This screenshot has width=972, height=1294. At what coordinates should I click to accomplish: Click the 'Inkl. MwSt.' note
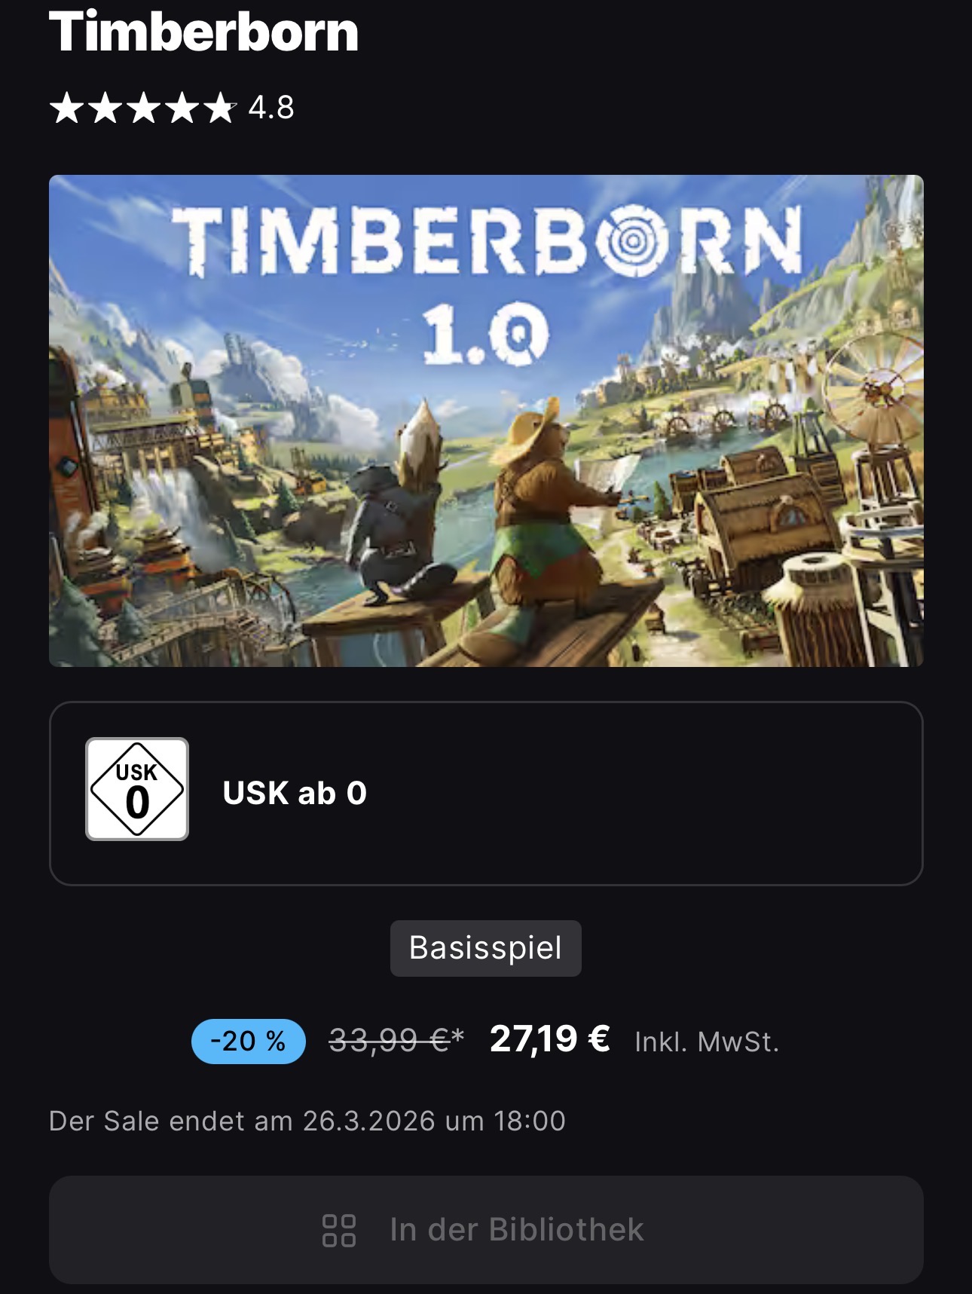click(707, 1042)
